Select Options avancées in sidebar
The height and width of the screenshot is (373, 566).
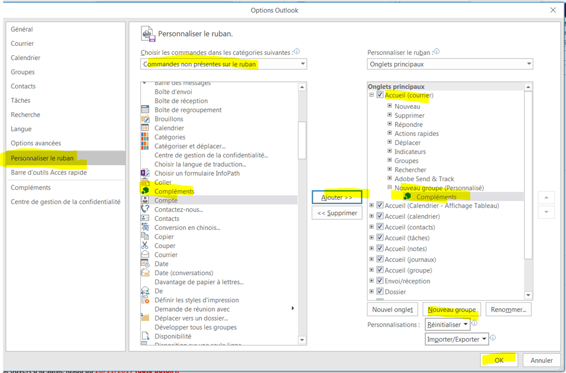click(x=65, y=143)
